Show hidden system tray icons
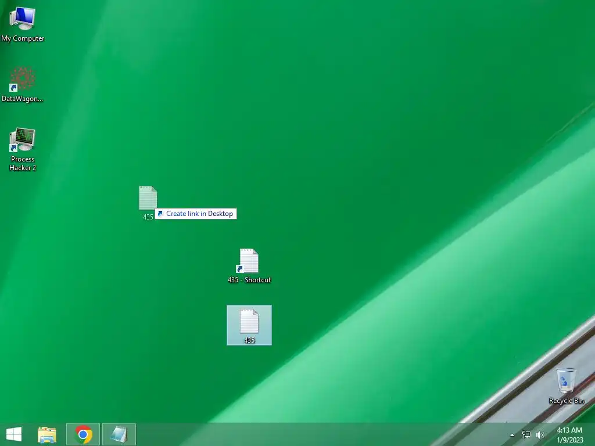 tap(512, 435)
